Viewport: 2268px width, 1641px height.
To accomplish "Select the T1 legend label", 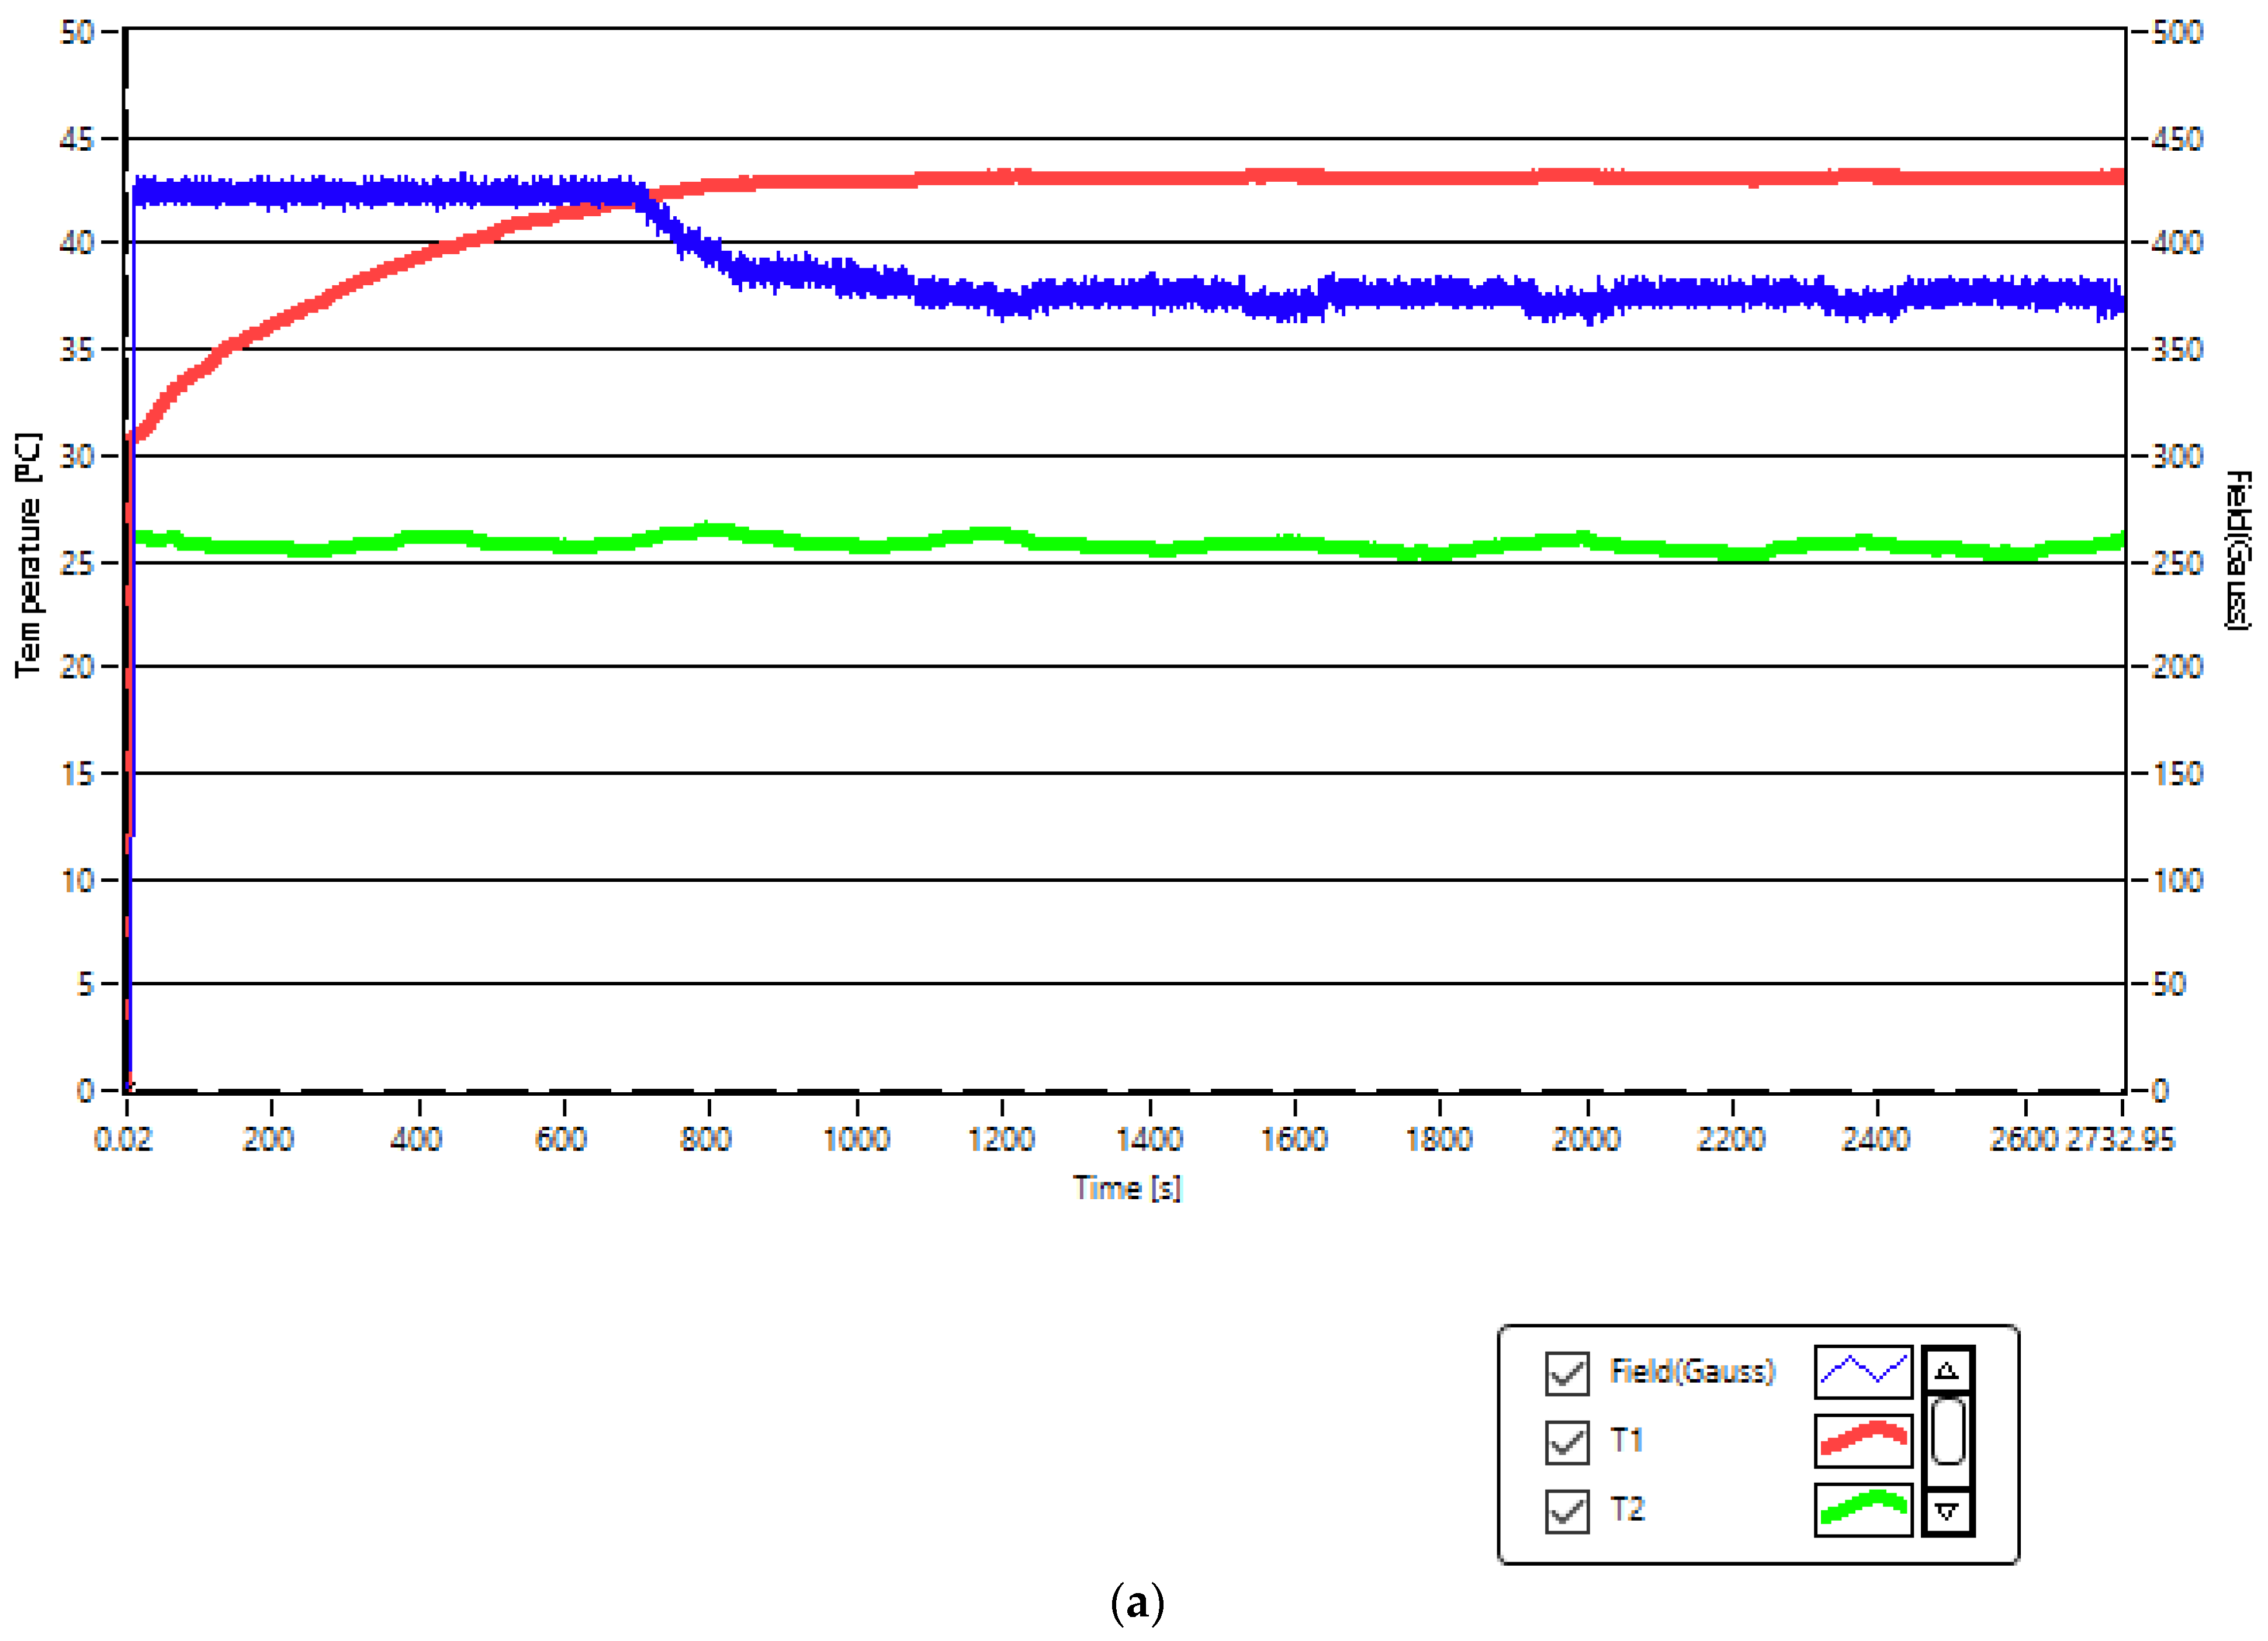I will pos(1627,1441).
